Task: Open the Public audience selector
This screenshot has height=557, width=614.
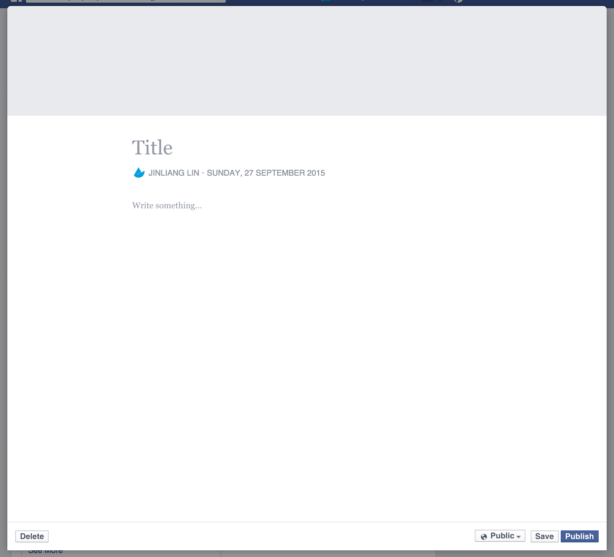Action: tap(500, 536)
